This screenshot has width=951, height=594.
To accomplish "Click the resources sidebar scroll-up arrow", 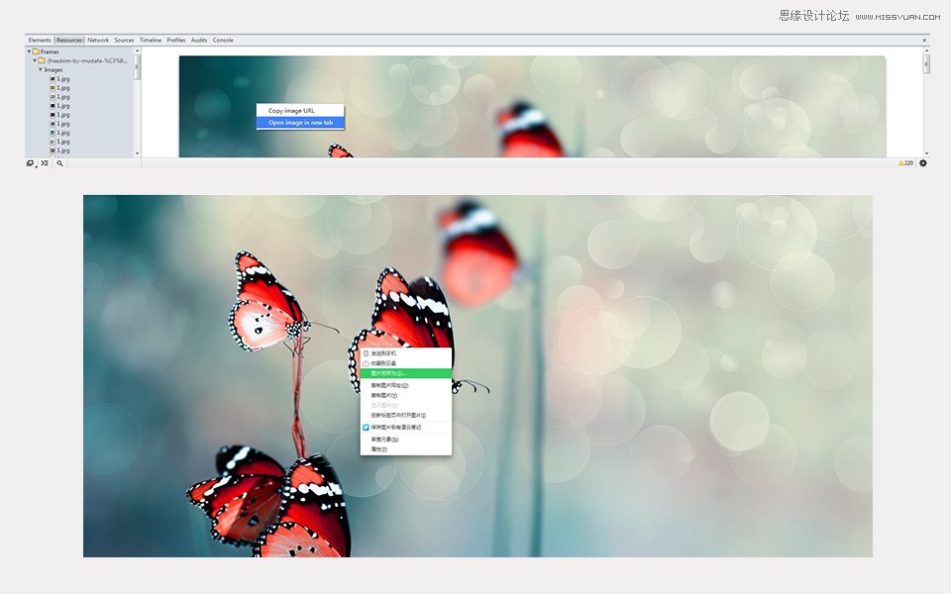I will point(137,51).
